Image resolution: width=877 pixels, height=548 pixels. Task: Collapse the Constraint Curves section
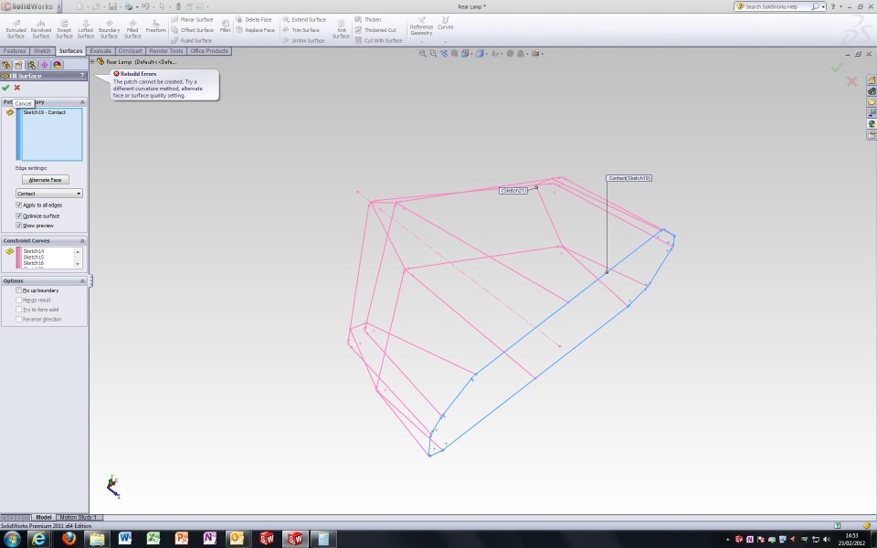tap(83, 241)
